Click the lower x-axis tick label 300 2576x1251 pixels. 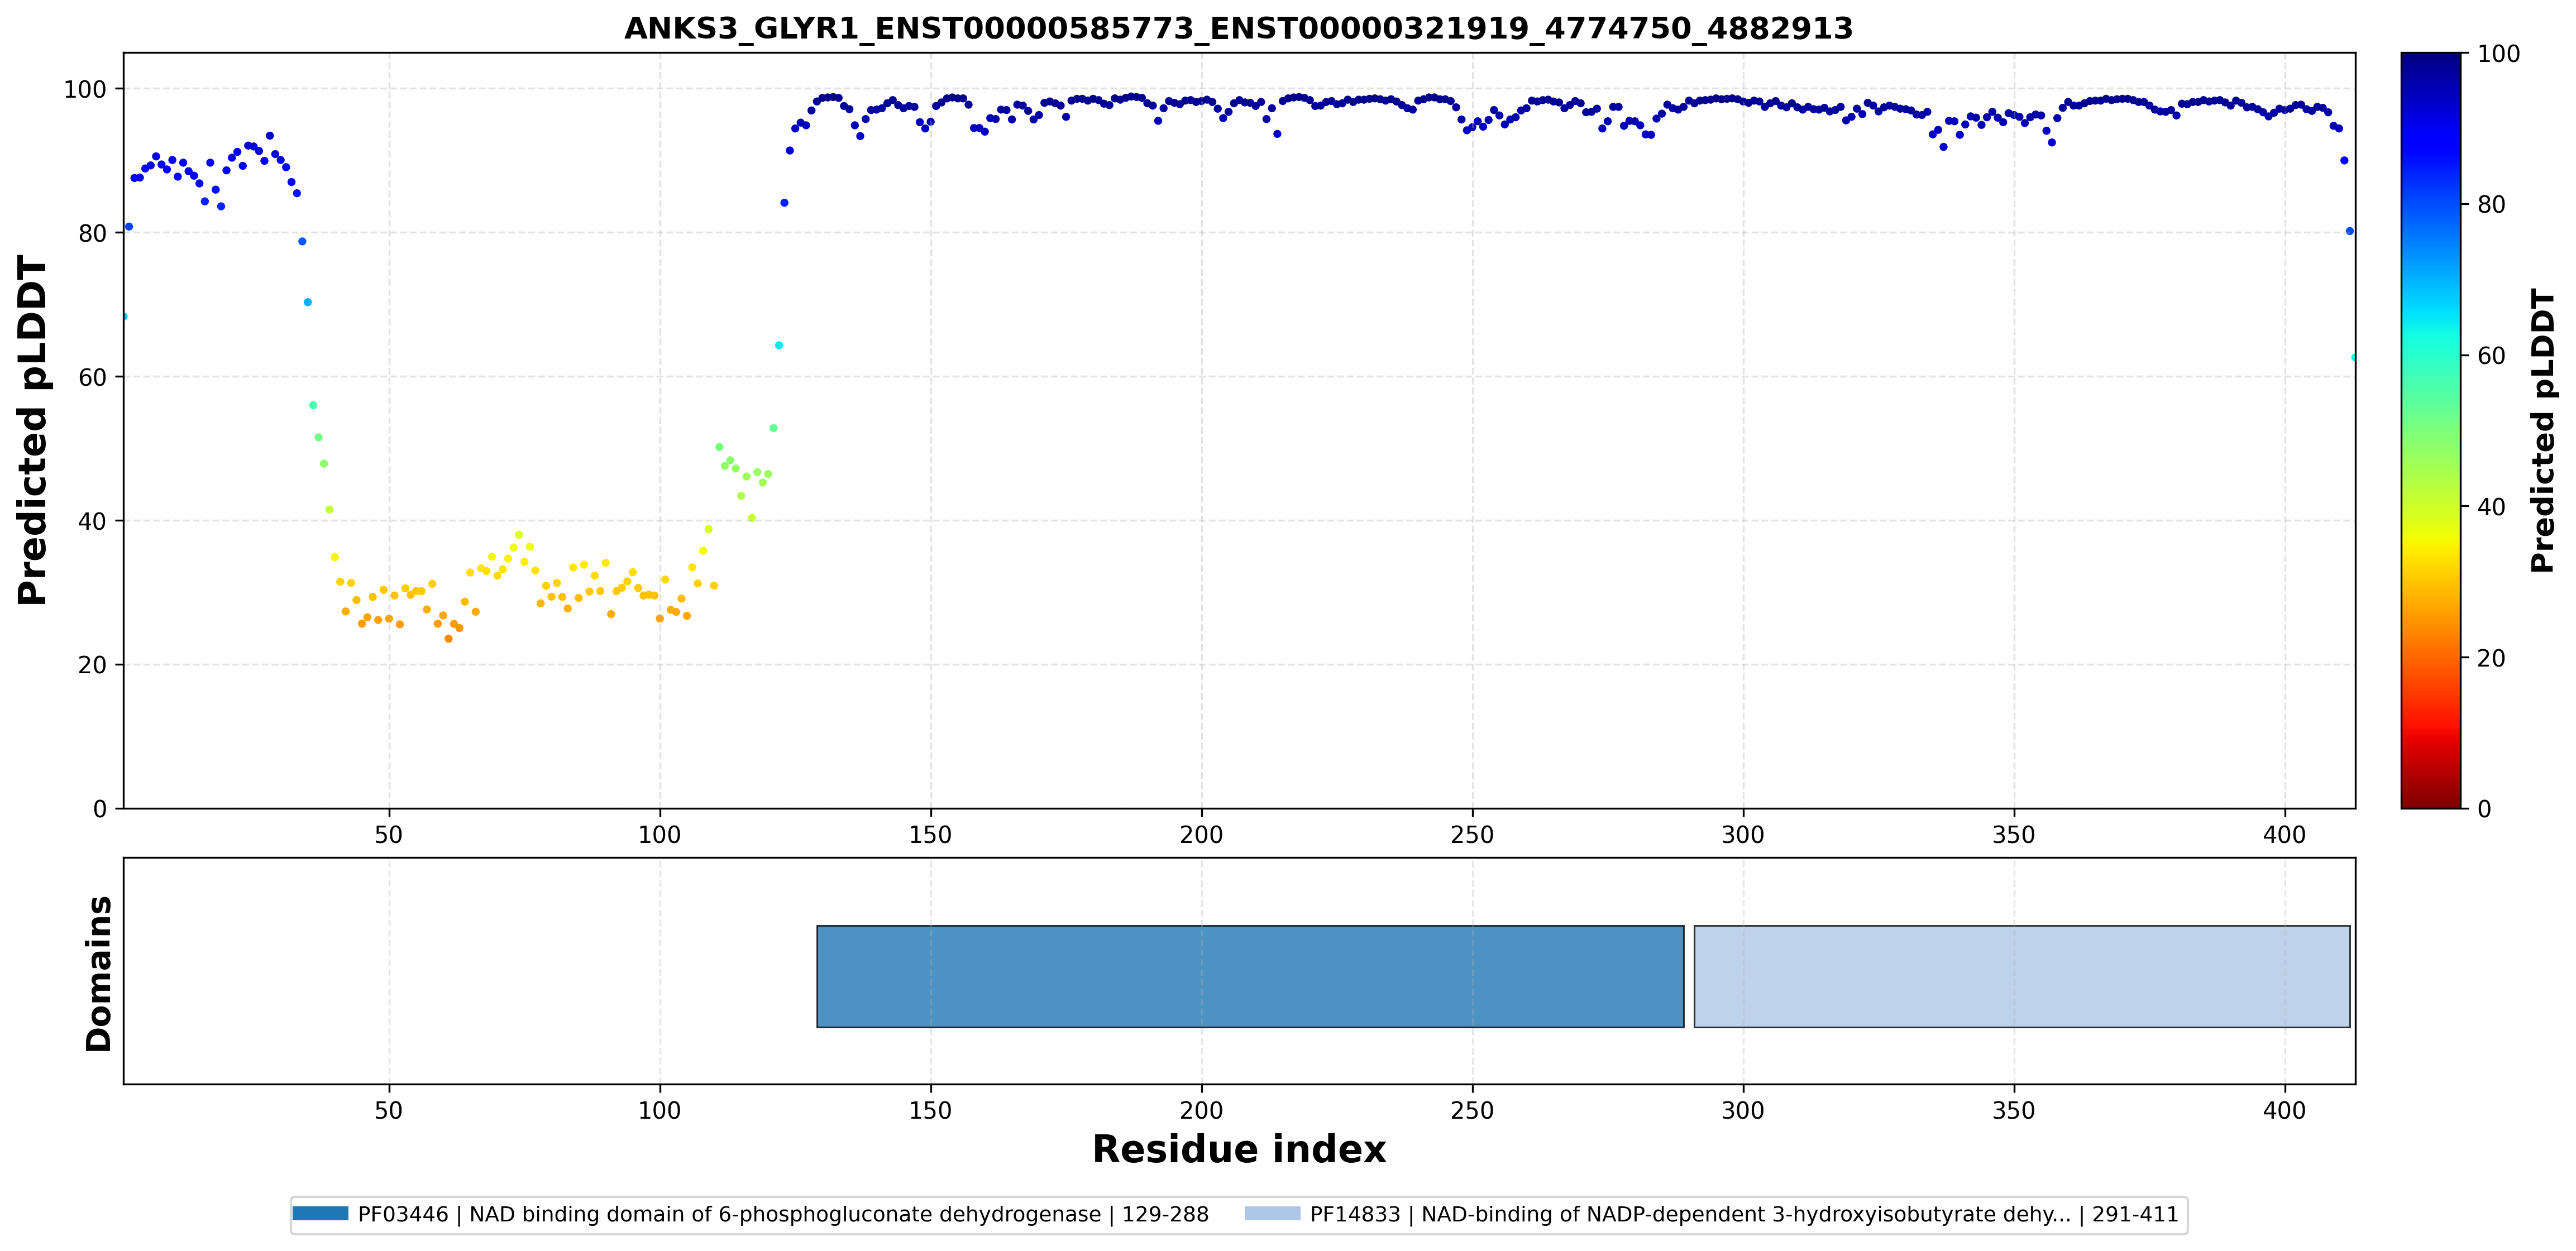point(1743,1110)
